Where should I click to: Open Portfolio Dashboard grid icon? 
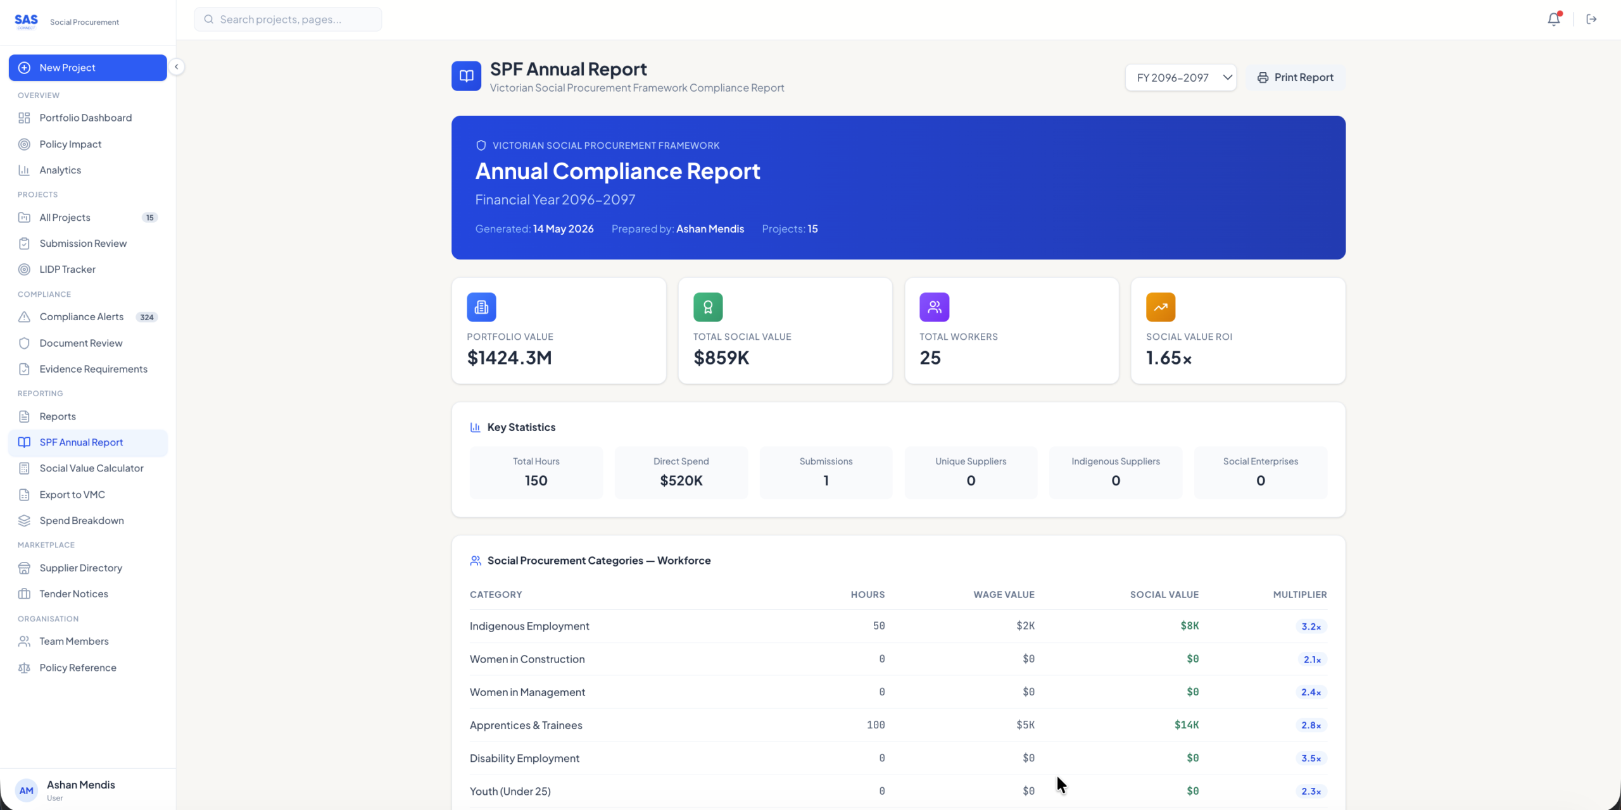pos(24,118)
